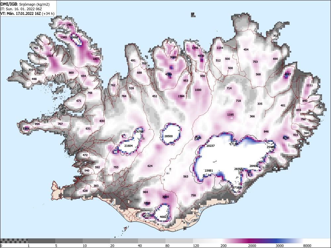
Task: Click the snow value 302 in the far northeast
Action: [x=275, y=36]
